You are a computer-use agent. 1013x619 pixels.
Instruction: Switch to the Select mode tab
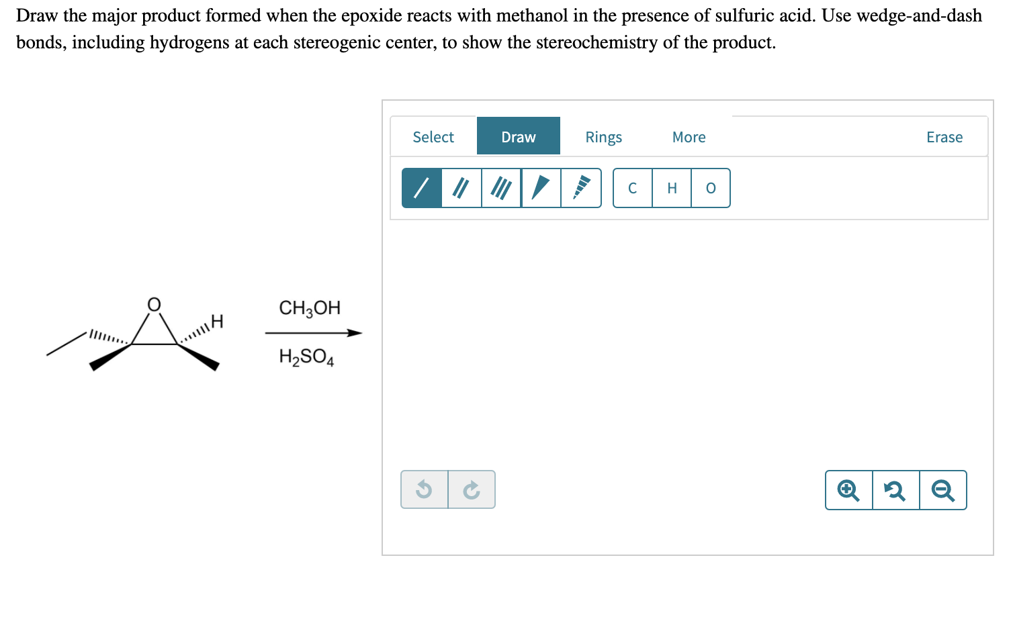[x=433, y=136]
